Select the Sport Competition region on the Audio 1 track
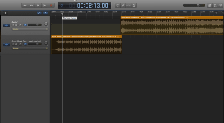This screenshot has width=224, height=123. tap(172, 25)
